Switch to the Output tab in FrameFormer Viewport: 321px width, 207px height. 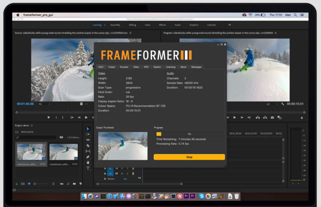112,67
